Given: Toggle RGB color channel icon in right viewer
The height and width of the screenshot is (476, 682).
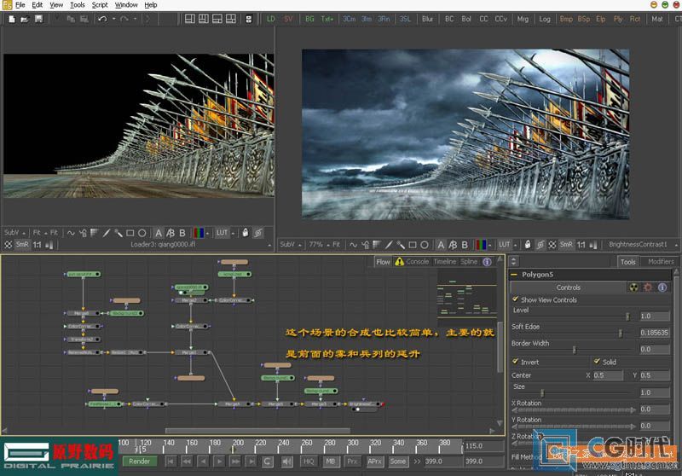Looking at the screenshot, I should pos(481,245).
